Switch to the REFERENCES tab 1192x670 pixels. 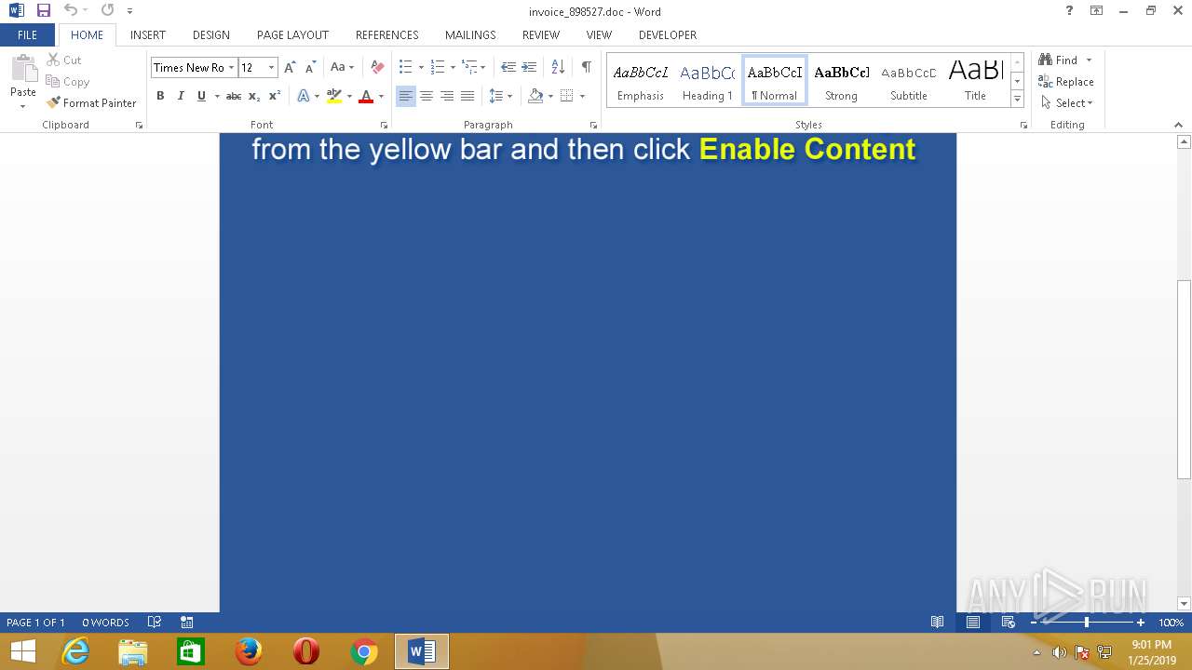coord(387,34)
